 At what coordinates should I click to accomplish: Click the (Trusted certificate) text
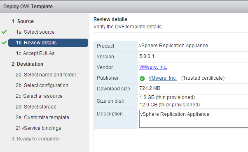pos(203,78)
